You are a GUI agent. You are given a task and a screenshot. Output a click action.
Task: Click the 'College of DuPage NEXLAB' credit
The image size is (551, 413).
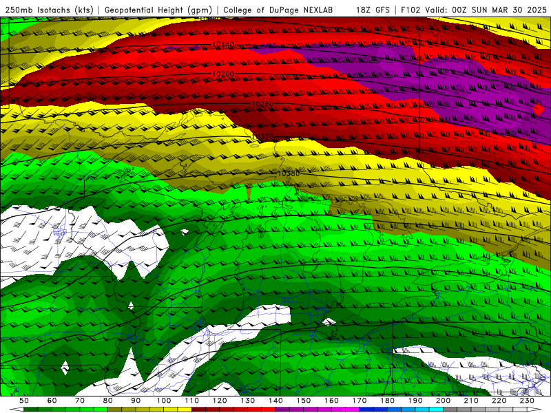point(278,10)
